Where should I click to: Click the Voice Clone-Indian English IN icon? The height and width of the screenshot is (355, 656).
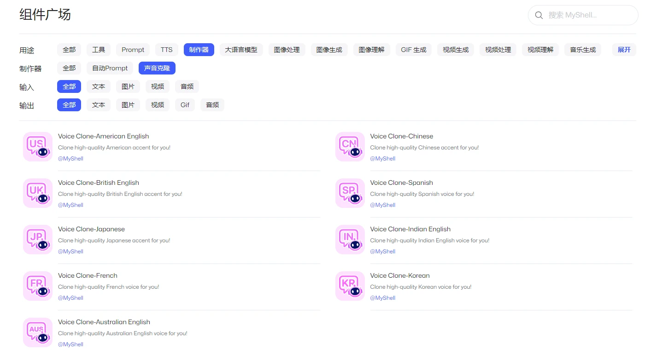pos(350,239)
